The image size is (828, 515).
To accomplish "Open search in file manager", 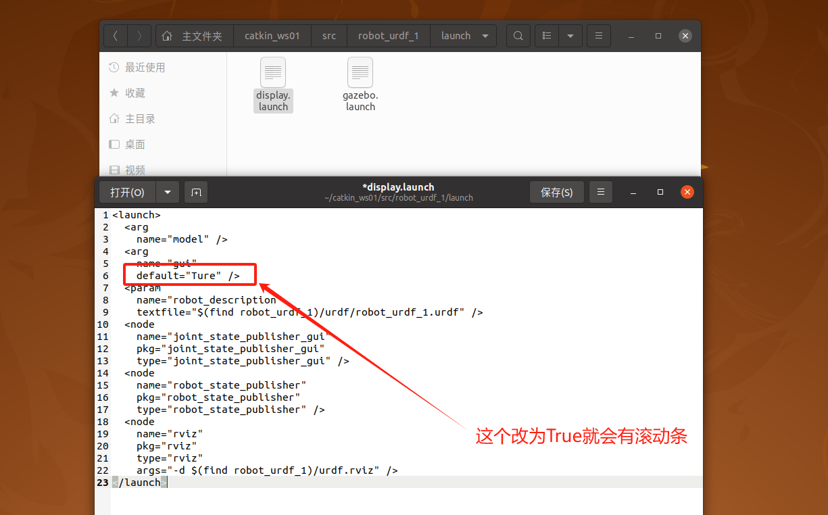I will tap(518, 36).
